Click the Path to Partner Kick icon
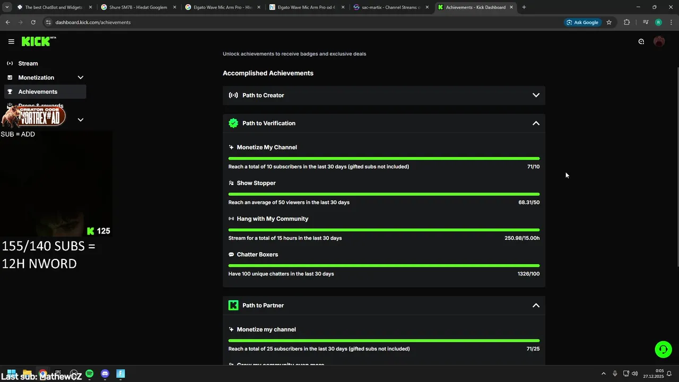679x382 pixels. [233, 306]
